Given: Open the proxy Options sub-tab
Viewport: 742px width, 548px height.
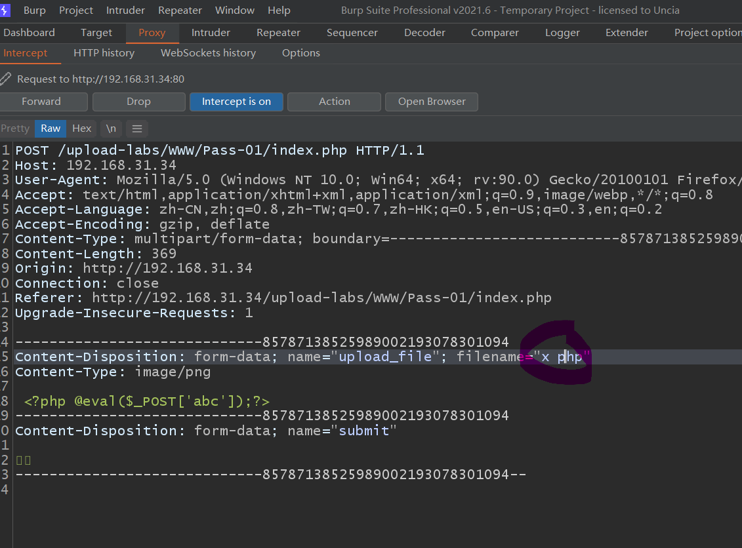Looking at the screenshot, I should point(301,53).
